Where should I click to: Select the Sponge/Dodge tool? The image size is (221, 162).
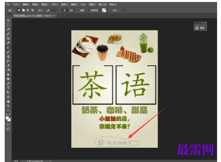click(x=8, y=79)
